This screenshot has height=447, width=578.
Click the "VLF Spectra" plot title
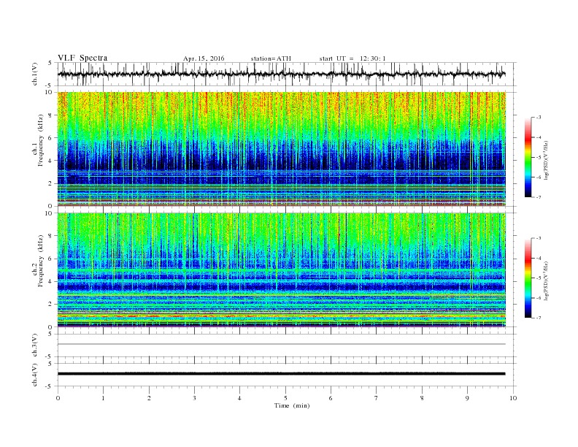[x=82, y=58]
